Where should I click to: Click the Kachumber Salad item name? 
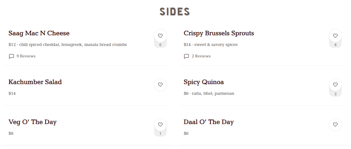click(x=35, y=82)
